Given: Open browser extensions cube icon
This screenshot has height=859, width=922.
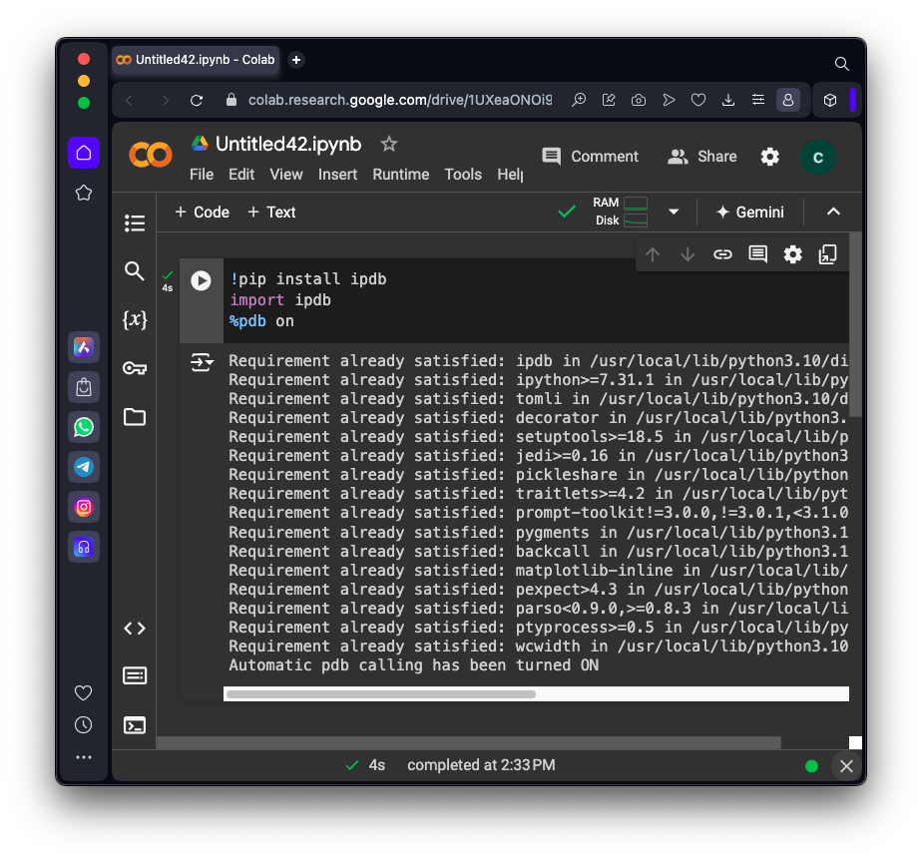Looking at the screenshot, I should pos(829,100).
